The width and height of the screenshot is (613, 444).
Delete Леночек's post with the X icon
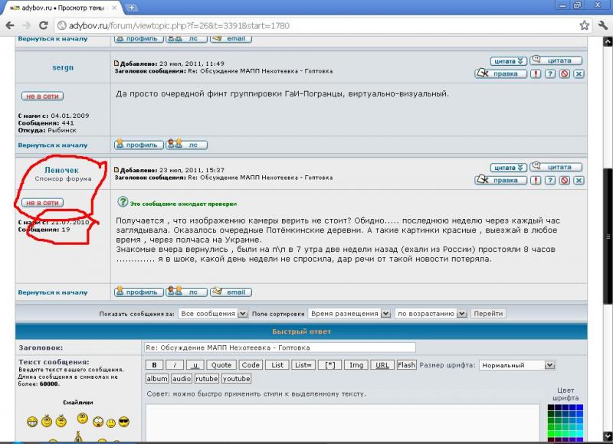click(x=579, y=180)
